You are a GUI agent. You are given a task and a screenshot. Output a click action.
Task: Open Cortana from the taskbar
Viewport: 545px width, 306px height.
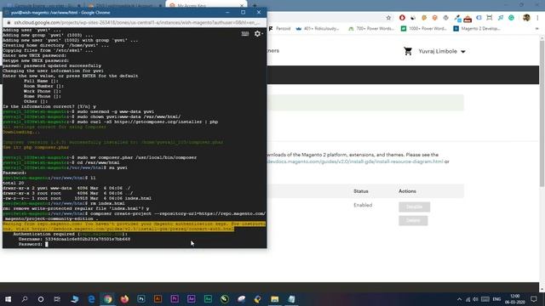[x=41, y=299]
